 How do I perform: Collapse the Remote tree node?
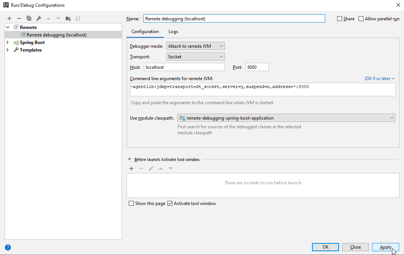point(8,27)
